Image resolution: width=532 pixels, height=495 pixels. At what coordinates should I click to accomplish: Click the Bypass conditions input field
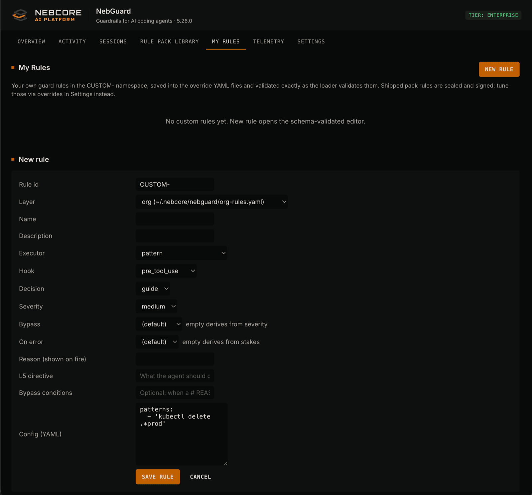point(175,393)
